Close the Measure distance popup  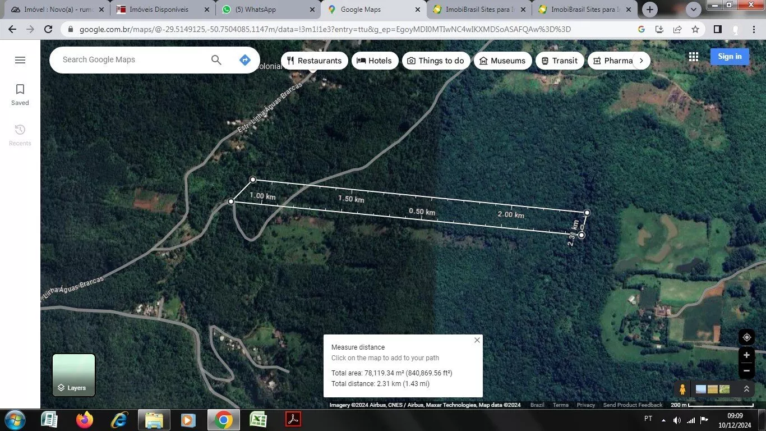click(477, 340)
